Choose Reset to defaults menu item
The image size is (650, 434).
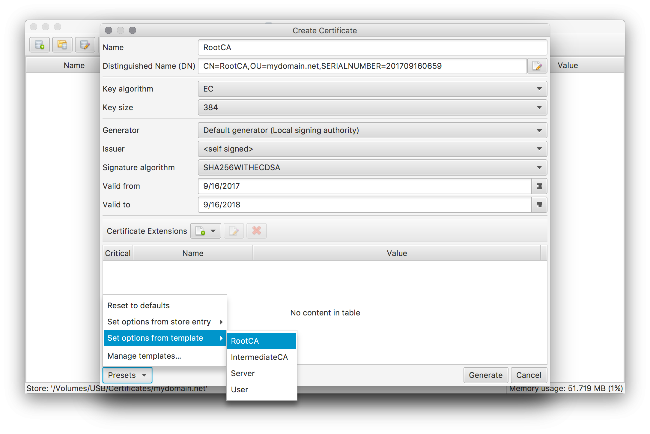pos(165,306)
